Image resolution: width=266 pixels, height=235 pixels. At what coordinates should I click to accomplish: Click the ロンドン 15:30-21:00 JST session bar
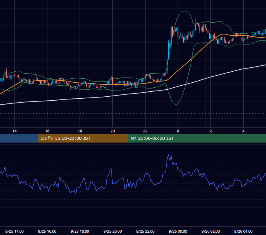tap(83, 138)
